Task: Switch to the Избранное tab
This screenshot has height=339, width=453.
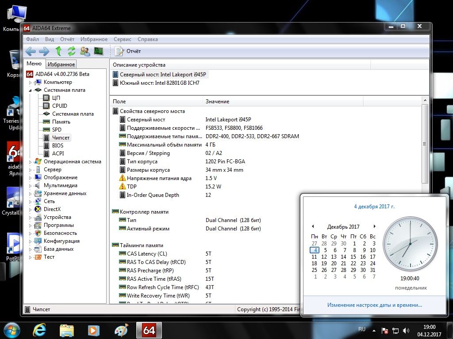Action: [61, 64]
